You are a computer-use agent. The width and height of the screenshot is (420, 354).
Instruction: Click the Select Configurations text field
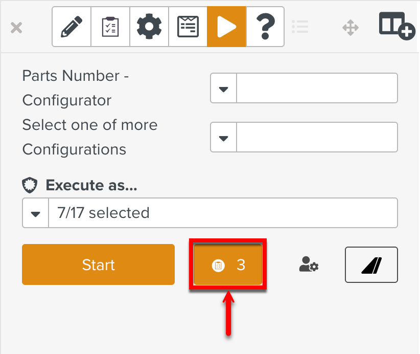[317, 138]
